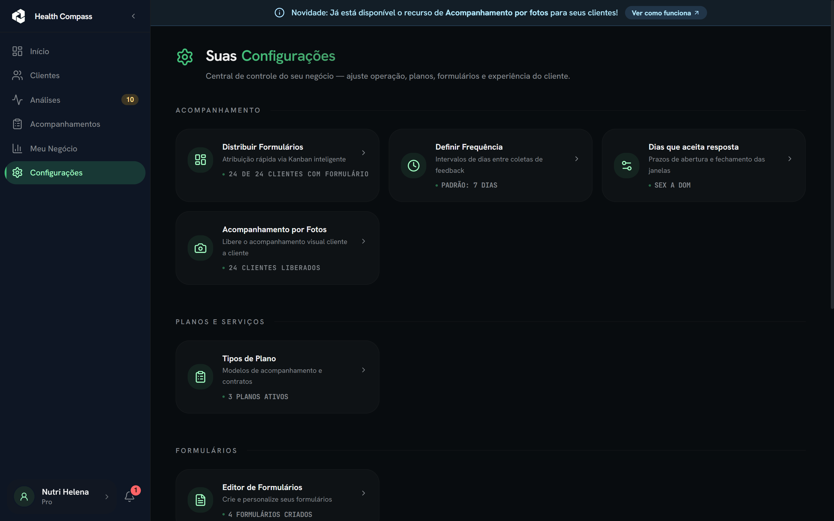The height and width of the screenshot is (521, 834).
Task: Go to Clientes in the sidebar
Action: click(x=75, y=76)
